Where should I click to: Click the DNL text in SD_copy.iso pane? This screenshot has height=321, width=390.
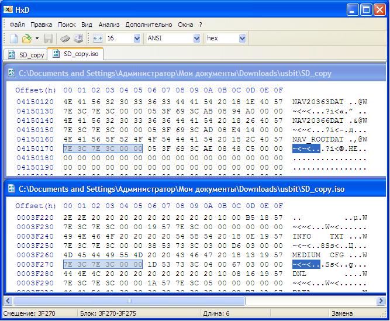tap(299, 274)
